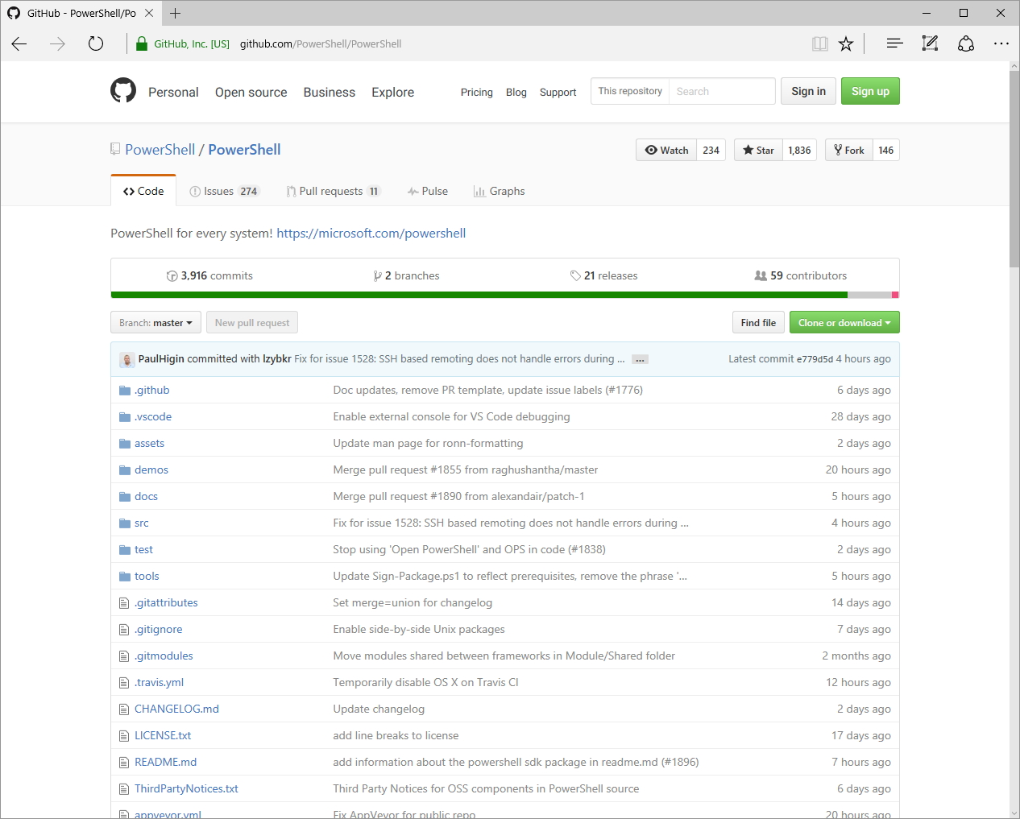This screenshot has width=1020, height=819.
Task: Expand the truncated commit message with ellipsis
Action: (639, 359)
